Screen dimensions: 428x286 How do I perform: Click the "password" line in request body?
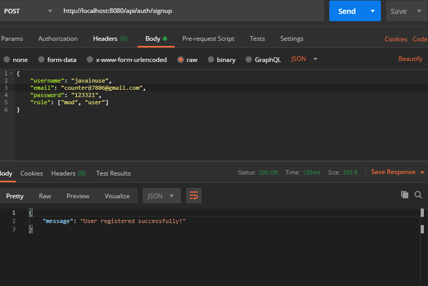coord(66,95)
